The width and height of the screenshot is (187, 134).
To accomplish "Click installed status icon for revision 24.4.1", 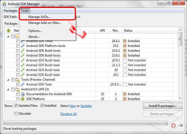I will click(125, 41).
